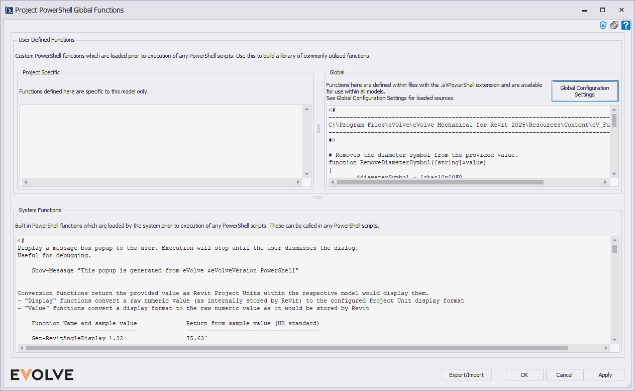Click left arrow of Global horizontal scrollbar
Image resolution: width=635 pixels, height=391 pixels.
[x=332, y=182]
